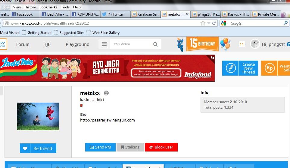Open the hamburger category menu beside search

click(x=104, y=44)
